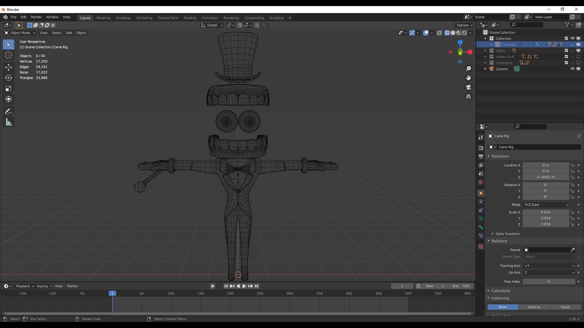This screenshot has height=328, width=584.
Task: Jump to the timeline start frame button
Action: pyautogui.click(x=226, y=286)
